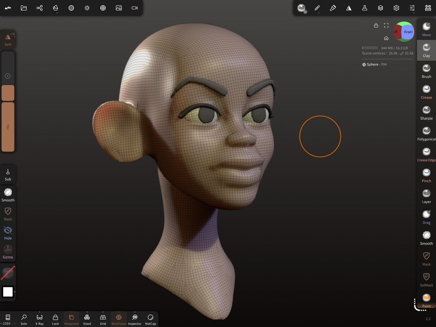Adjust the brush radius slider
436x327 pixels.
[8, 76]
